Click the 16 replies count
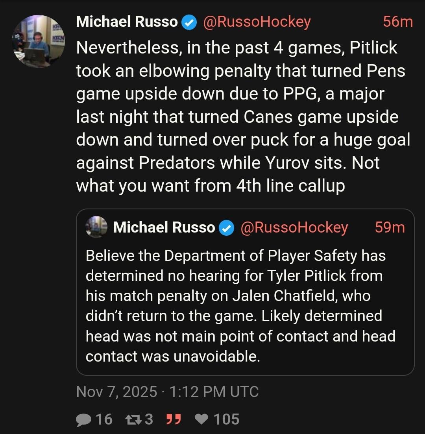This screenshot has width=425, height=434. click(104, 419)
